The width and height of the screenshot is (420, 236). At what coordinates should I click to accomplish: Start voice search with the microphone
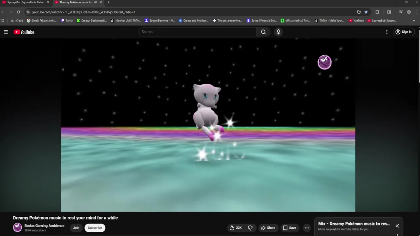click(278, 32)
